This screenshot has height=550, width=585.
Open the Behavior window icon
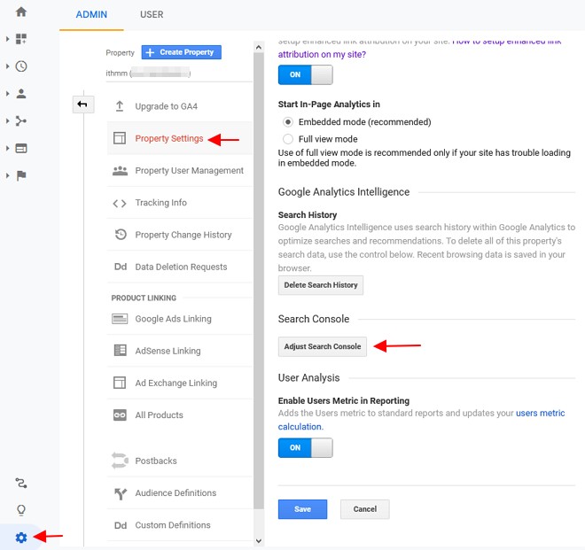click(21, 149)
